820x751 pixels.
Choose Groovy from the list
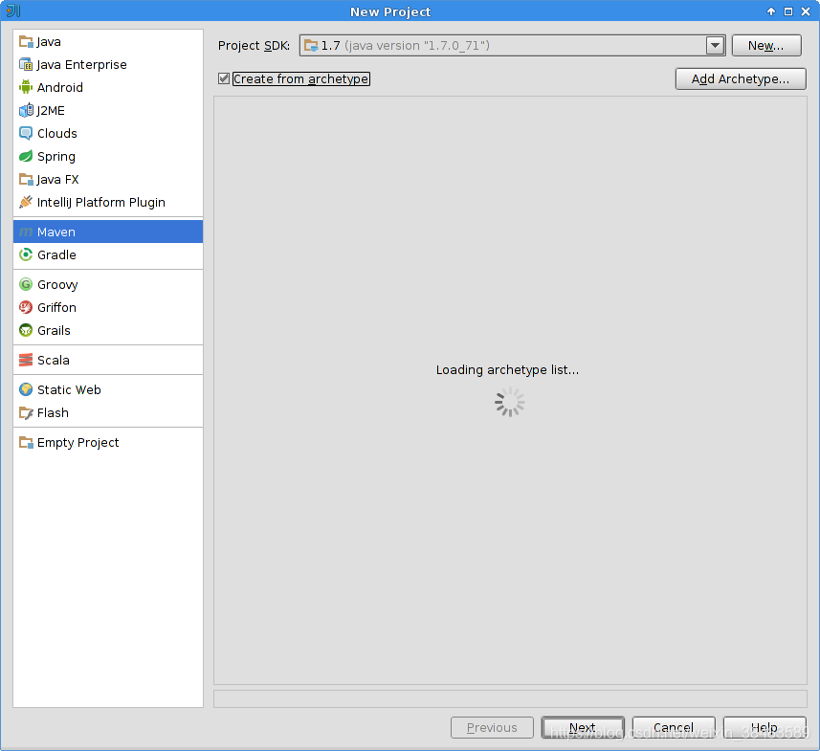[57, 284]
